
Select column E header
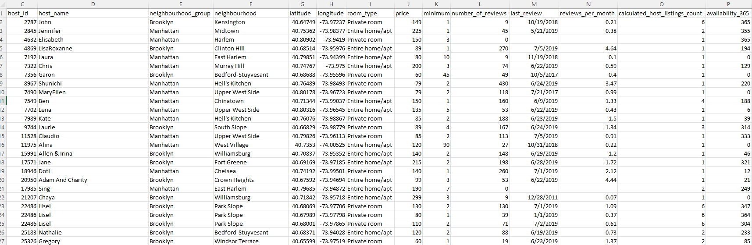tap(181, 4)
